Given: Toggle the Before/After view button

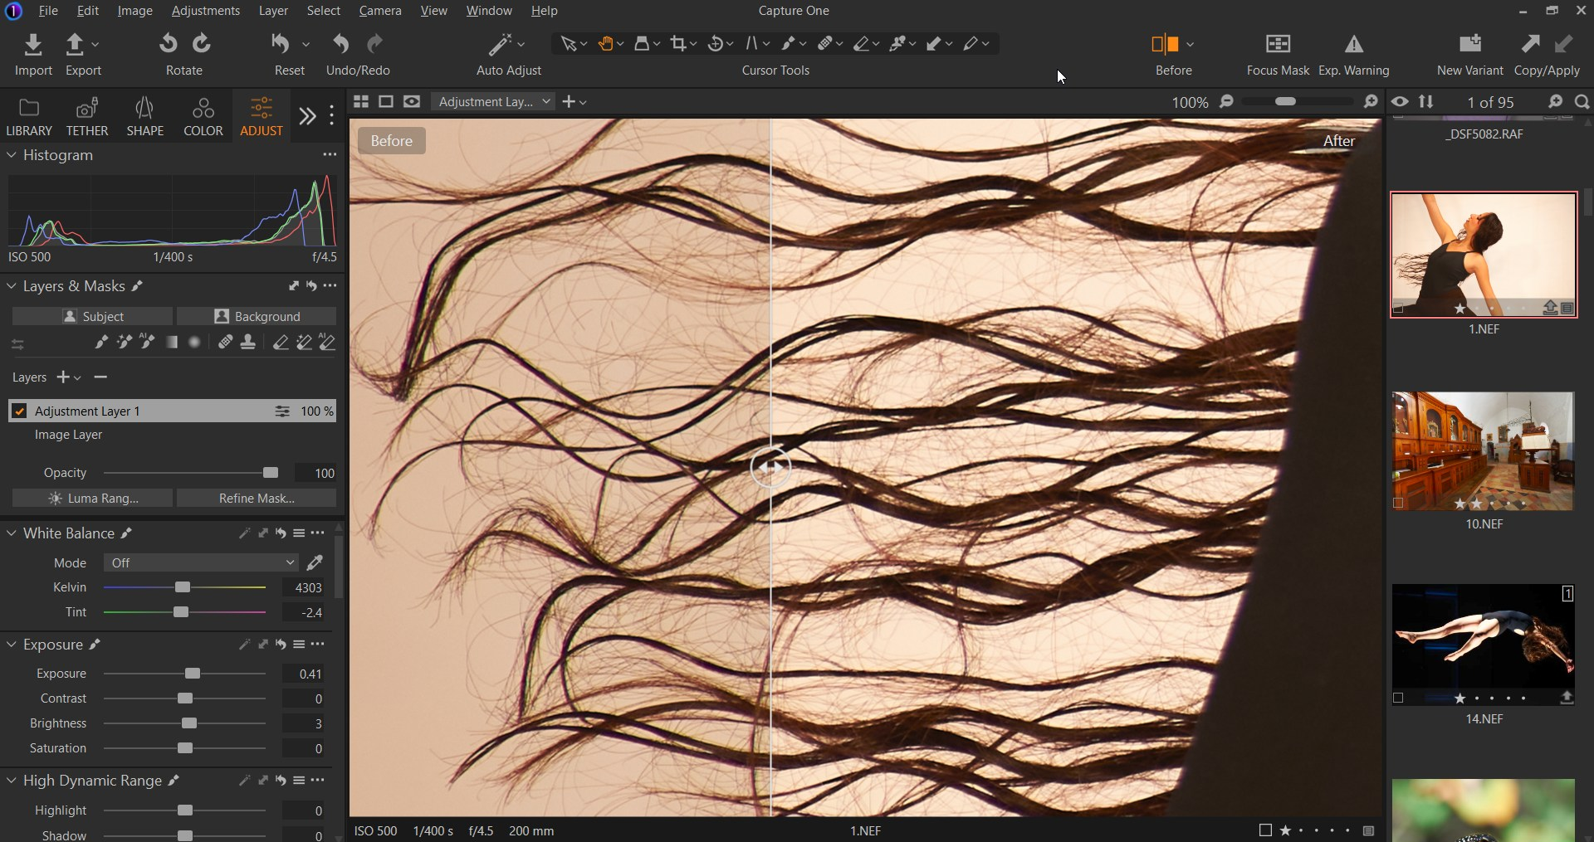Looking at the screenshot, I should 1165,44.
